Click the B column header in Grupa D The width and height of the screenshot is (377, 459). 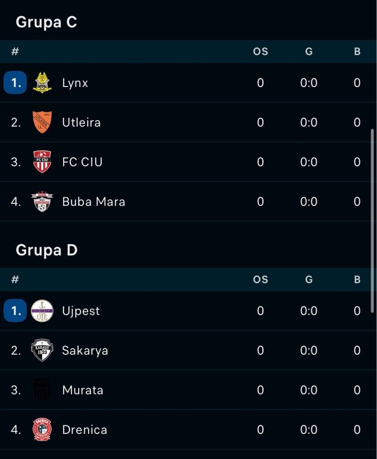[357, 280]
